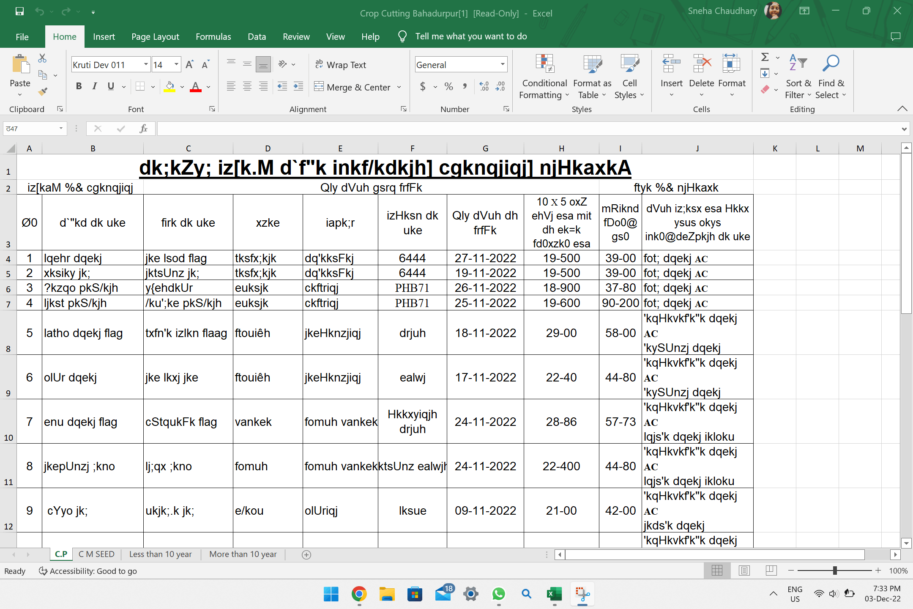913x609 pixels.
Task: Open the font size 14 dropdown
Action: click(176, 65)
